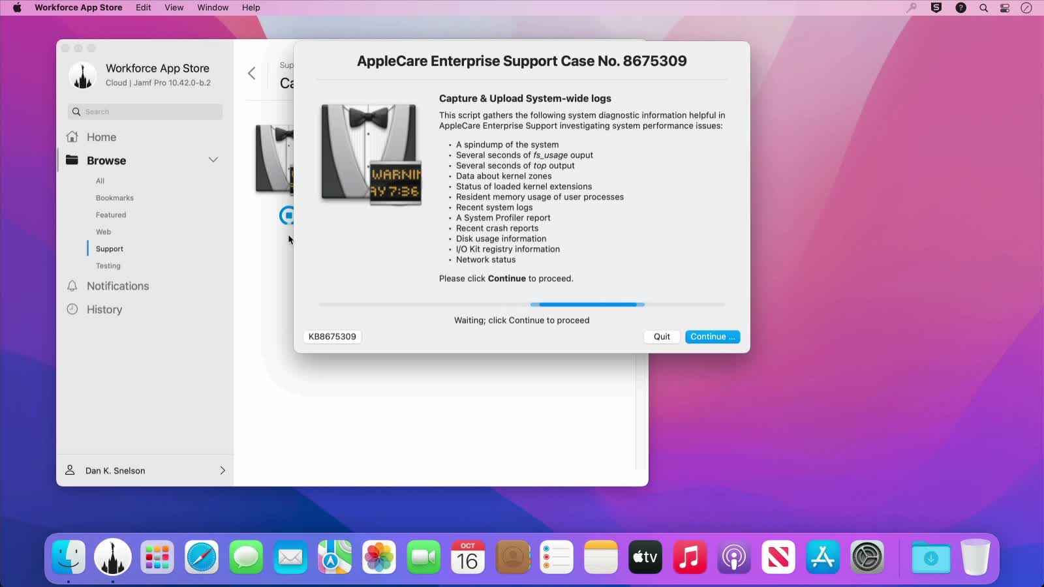Open Calendar from the Dock

tap(468, 557)
